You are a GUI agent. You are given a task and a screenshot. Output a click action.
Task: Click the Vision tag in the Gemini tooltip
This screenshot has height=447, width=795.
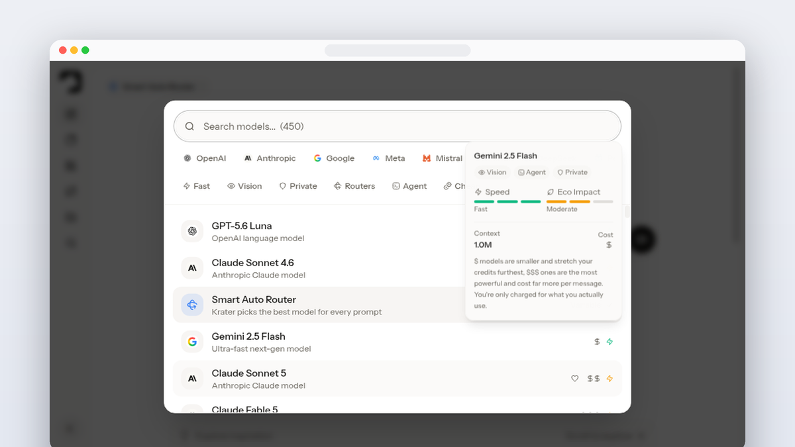[492, 172]
